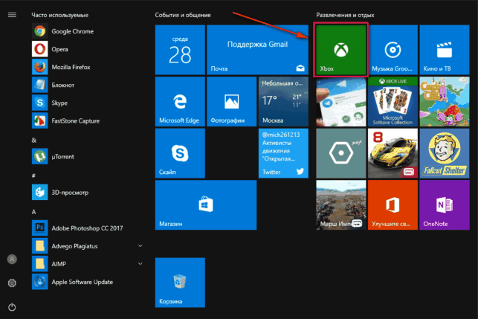The height and width of the screenshot is (319, 478).
Task: Expand the Advego Plagiatus folder chevron
Action: point(141,246)
